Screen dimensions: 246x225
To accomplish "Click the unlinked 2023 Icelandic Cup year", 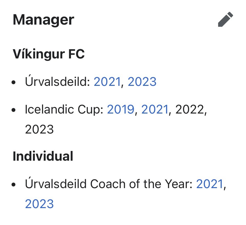I will click(39, 129).
